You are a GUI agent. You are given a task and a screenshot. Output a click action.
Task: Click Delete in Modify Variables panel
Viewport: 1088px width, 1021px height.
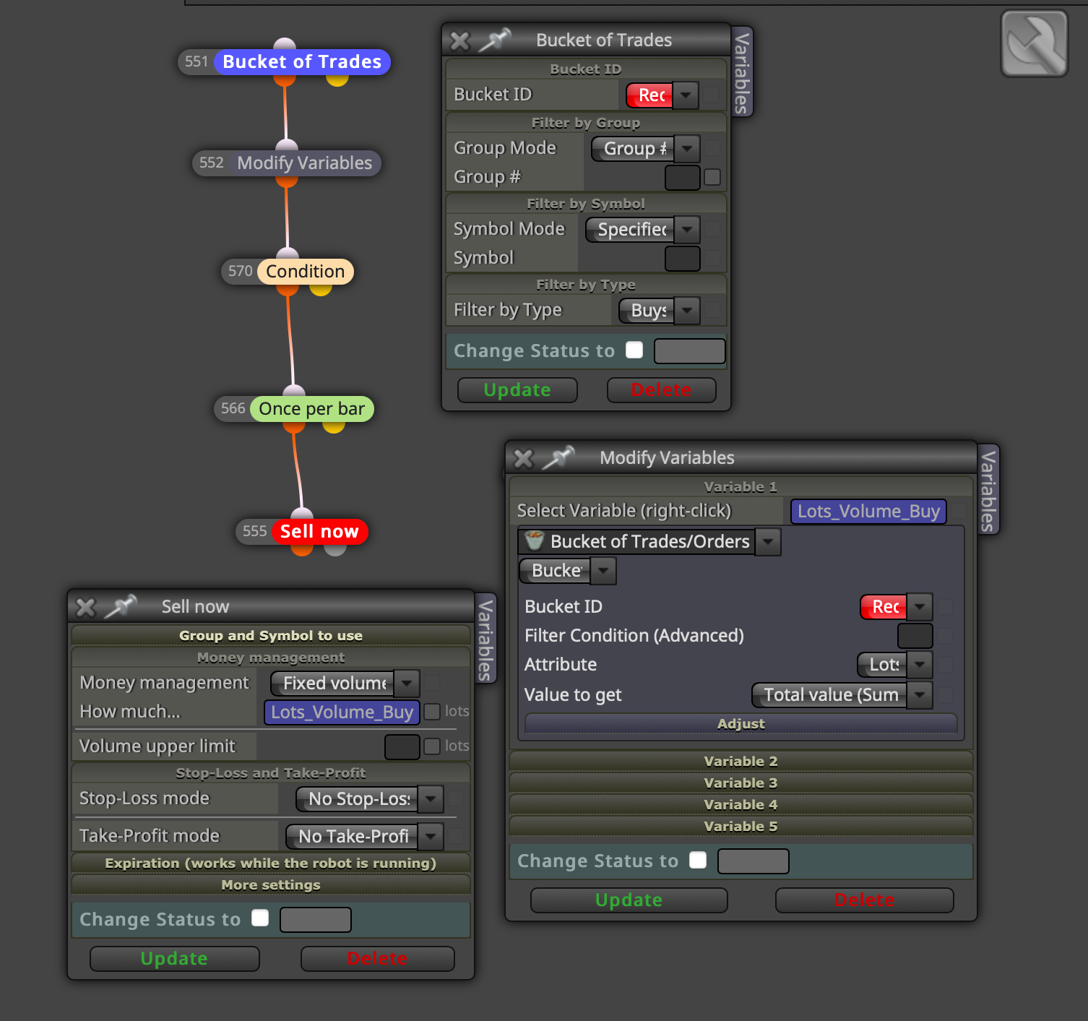tap(865, 900)
